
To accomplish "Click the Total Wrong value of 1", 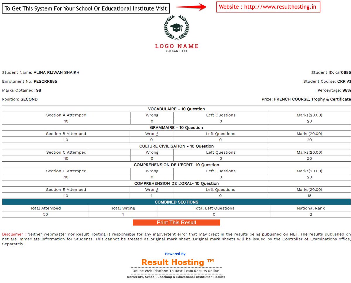I will coord(123,214).
